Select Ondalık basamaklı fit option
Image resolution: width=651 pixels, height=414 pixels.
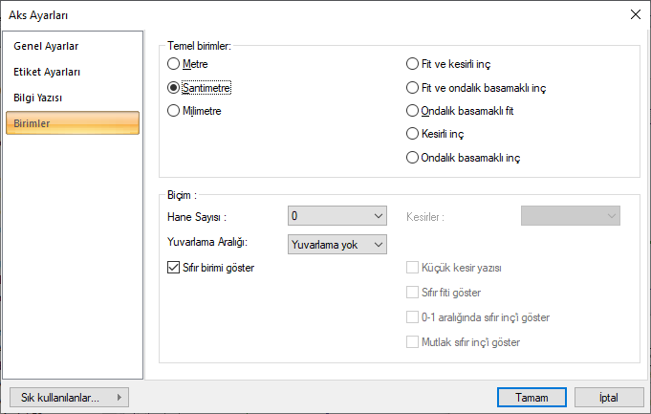point(413,111)
